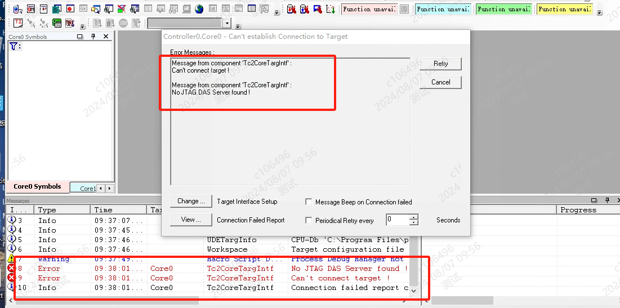
Task: Click the pin icon on Core0 Symbols panel
Action: point(93,37)
